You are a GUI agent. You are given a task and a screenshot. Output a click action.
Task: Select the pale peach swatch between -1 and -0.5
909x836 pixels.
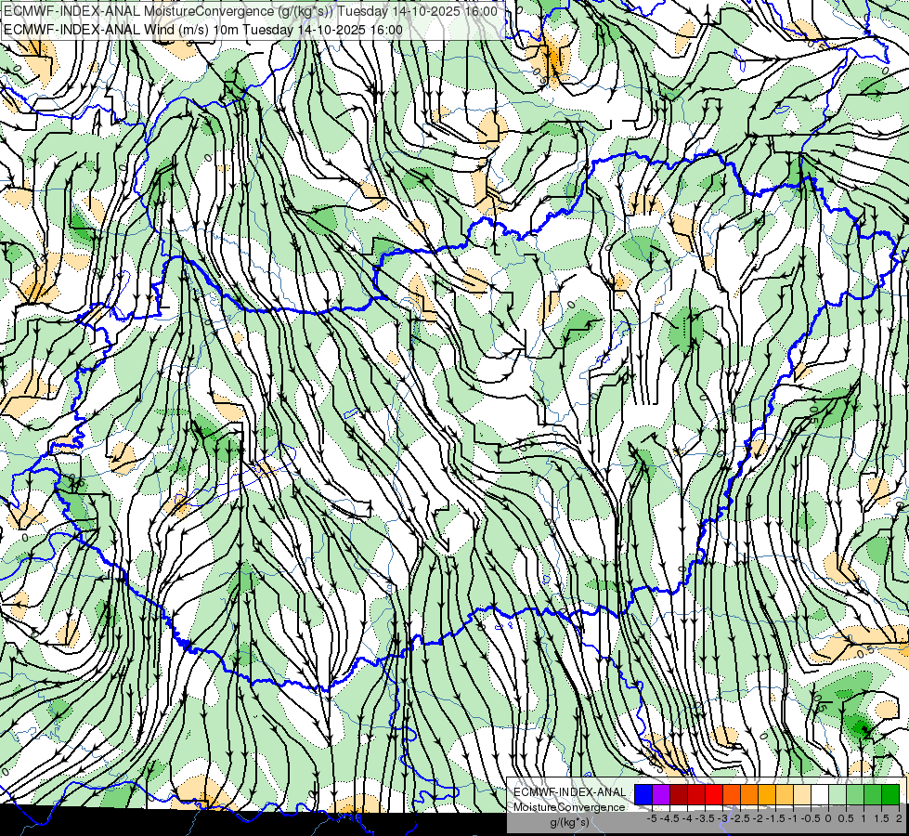pos(802,795)
